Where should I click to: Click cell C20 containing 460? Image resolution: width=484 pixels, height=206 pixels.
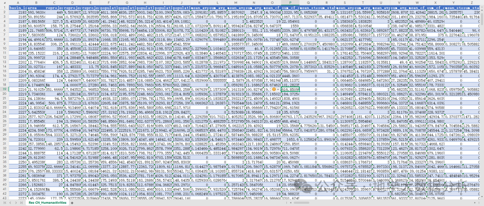[x=54, y=93]
